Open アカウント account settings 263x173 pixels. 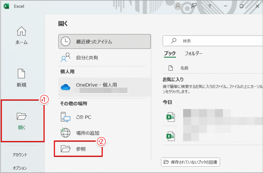click(x=20, y=155)
